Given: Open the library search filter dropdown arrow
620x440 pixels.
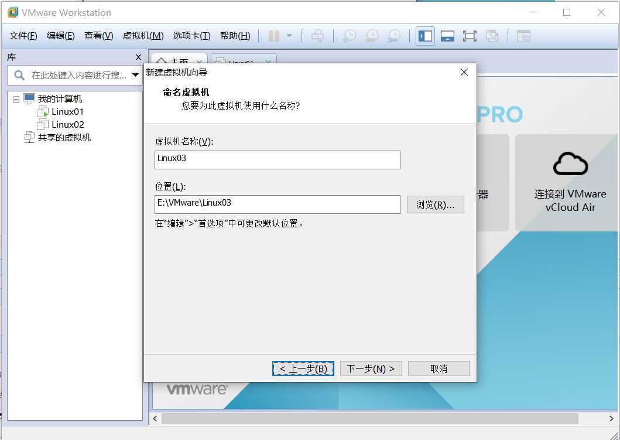Looking at the screenshot, I should (135, 75).
